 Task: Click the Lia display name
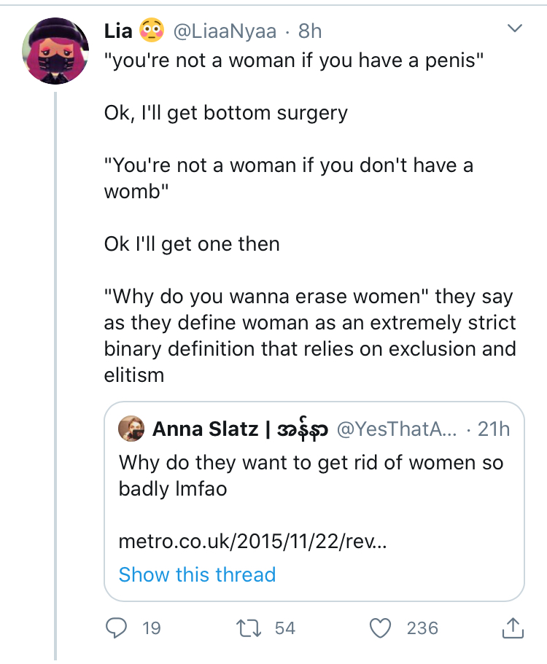[x=118, y=31]
